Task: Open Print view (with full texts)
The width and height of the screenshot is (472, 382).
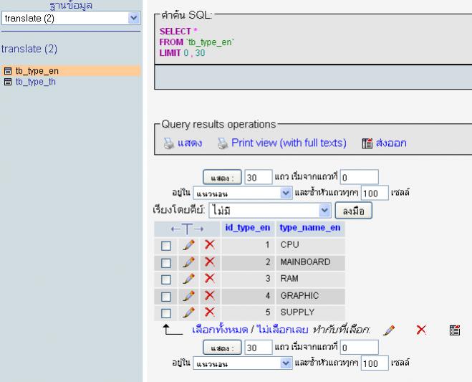Action: 289,143
